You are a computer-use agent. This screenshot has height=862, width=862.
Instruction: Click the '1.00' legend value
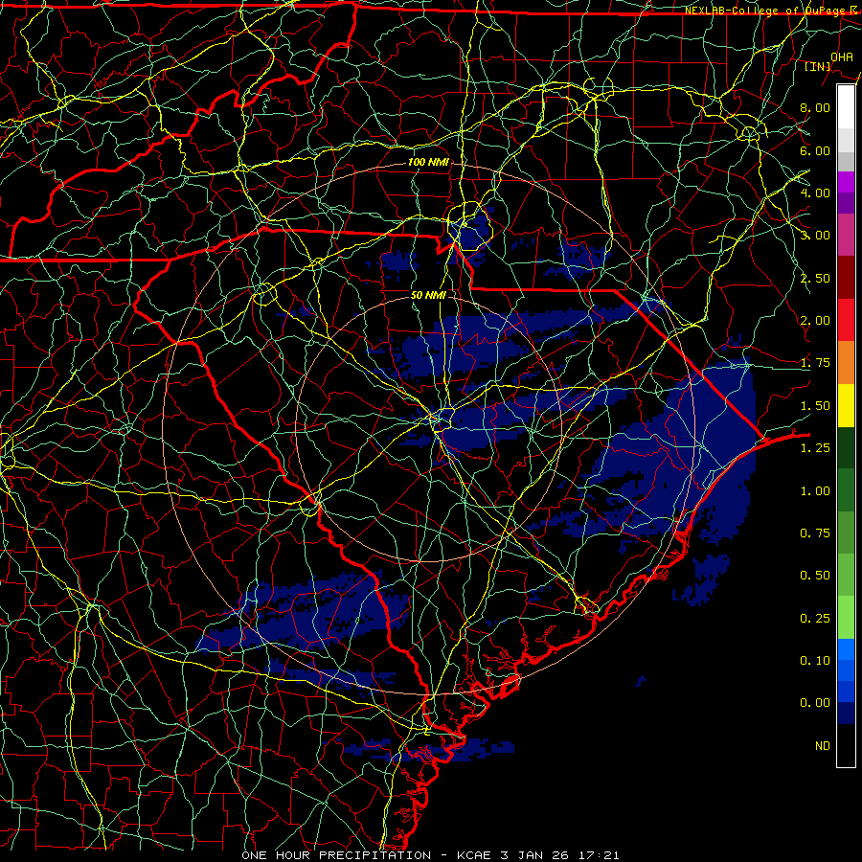pyautogui.click(x=815, y=491)
